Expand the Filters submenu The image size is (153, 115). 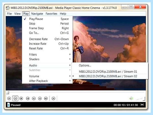(x=47, y=54)
